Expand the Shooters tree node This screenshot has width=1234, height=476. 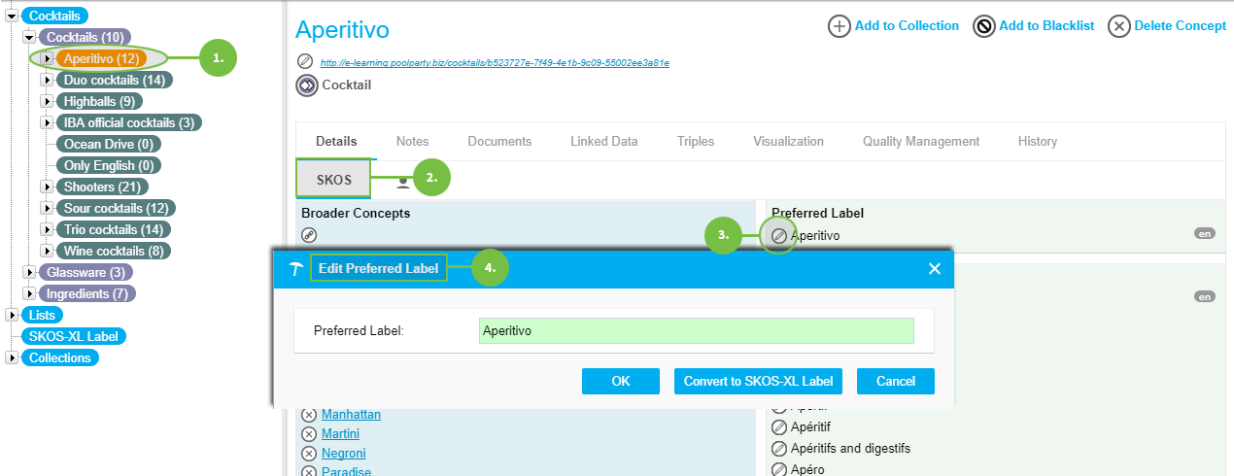click(46, 187)
